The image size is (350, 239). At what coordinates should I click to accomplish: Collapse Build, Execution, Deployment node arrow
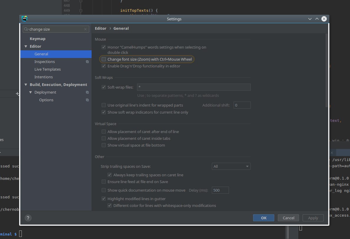[x=26, y=85]
